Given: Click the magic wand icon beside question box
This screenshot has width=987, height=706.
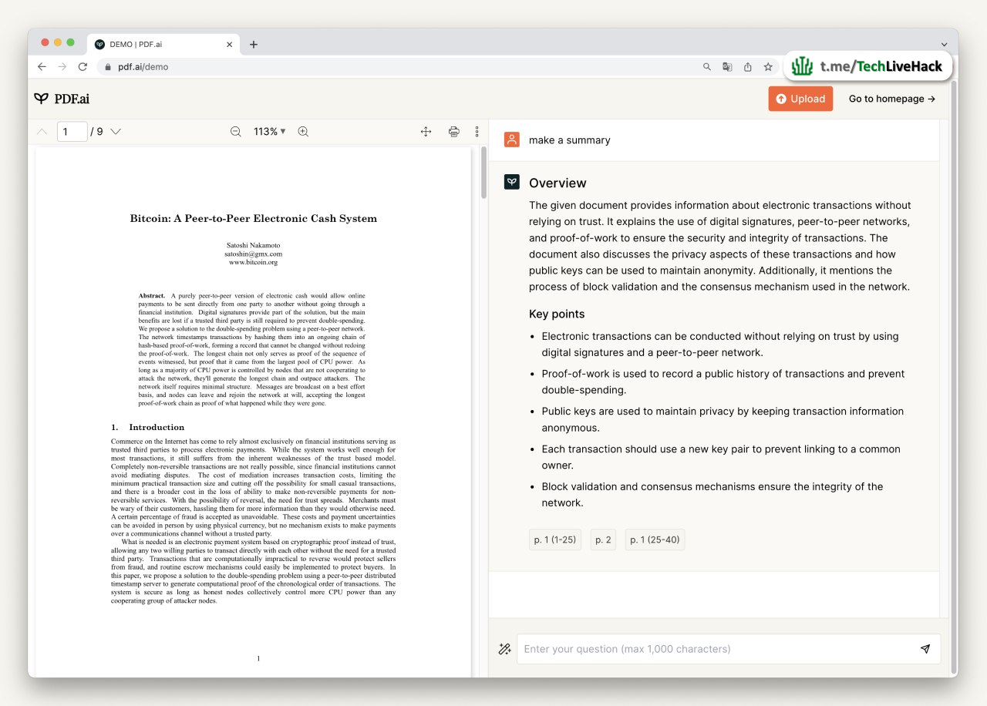Looking at the screenshot, I should (x=504, y=649).
